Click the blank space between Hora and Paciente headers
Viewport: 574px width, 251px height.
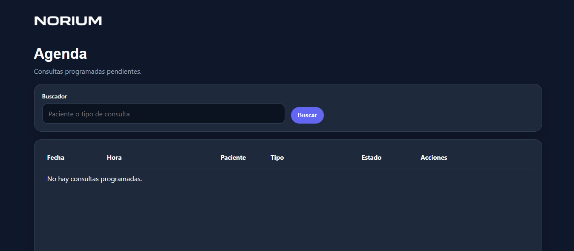click(x=170, y=158)
